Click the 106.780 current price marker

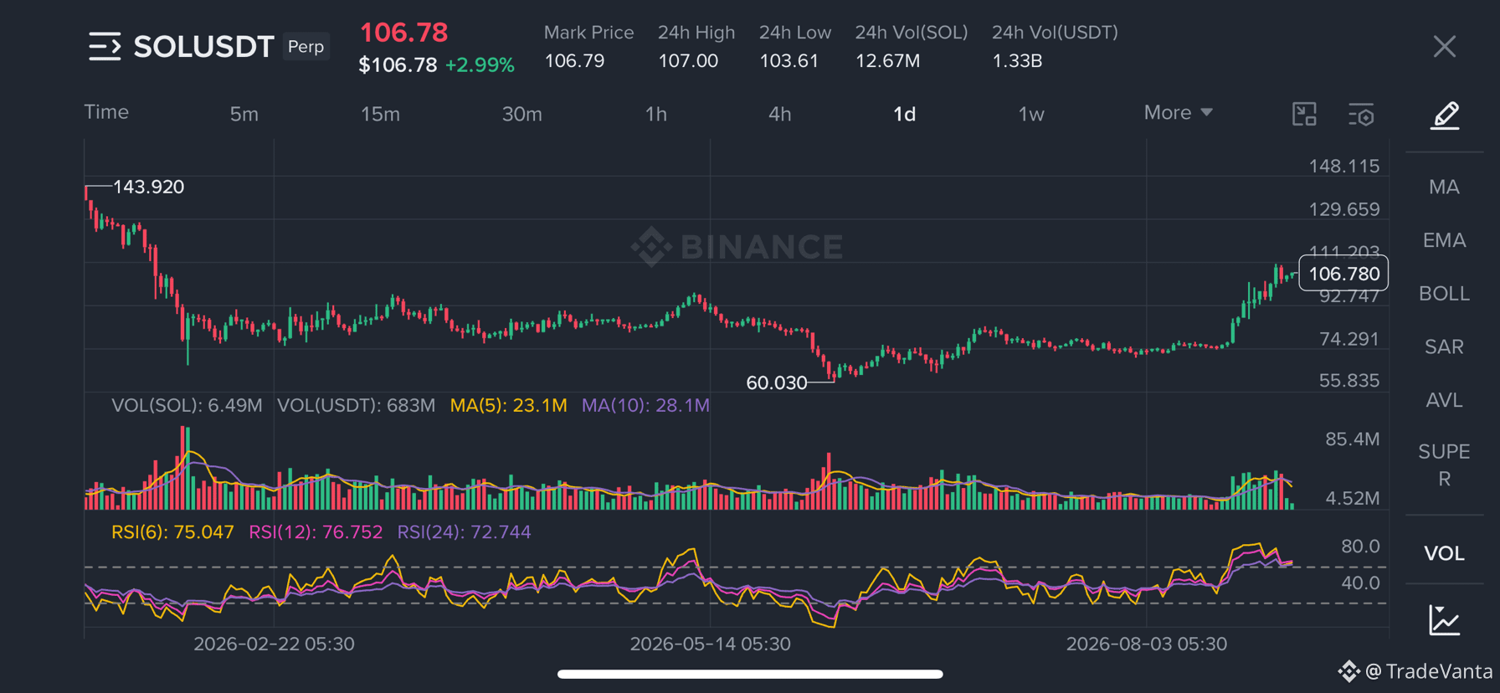pyautogui.click(x=1343, y=274)
